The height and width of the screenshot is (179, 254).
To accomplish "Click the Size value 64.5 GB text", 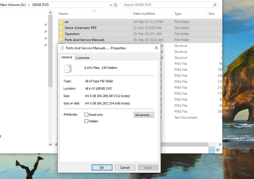I will pyautogui.click(x=108, y=96).
